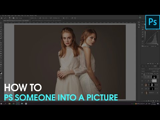Open the layer filter Kind dropdown
160x120 pixels.
click(145, 69)
